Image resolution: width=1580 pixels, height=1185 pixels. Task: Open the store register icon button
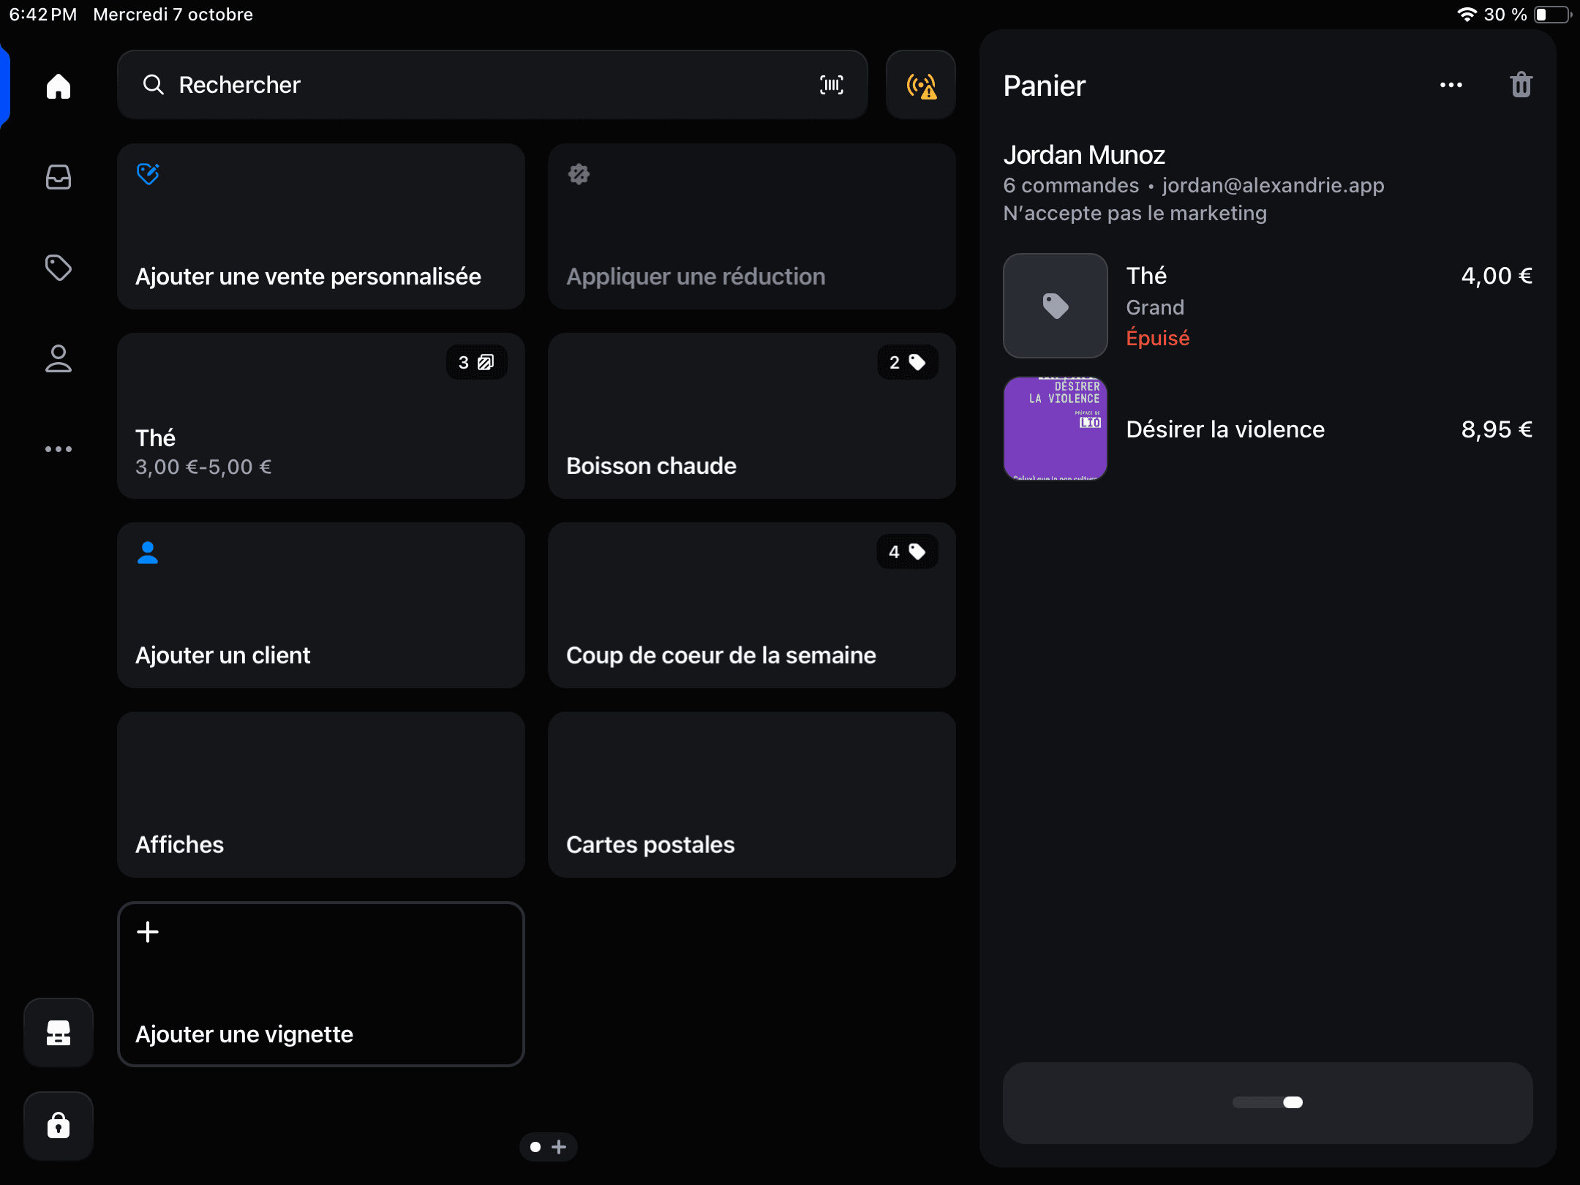pyautogui.click(x=59, y=1033)
